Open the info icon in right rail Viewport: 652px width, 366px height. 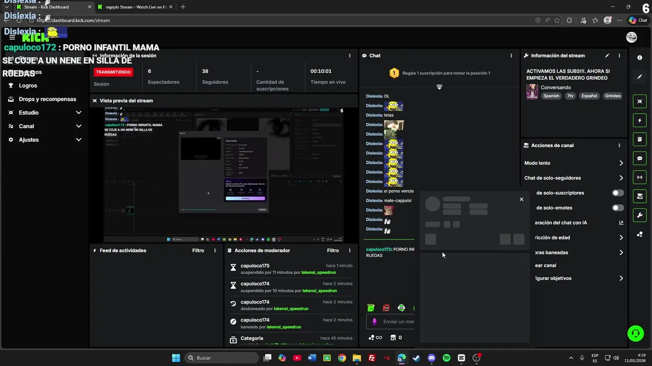coord(640,58)
